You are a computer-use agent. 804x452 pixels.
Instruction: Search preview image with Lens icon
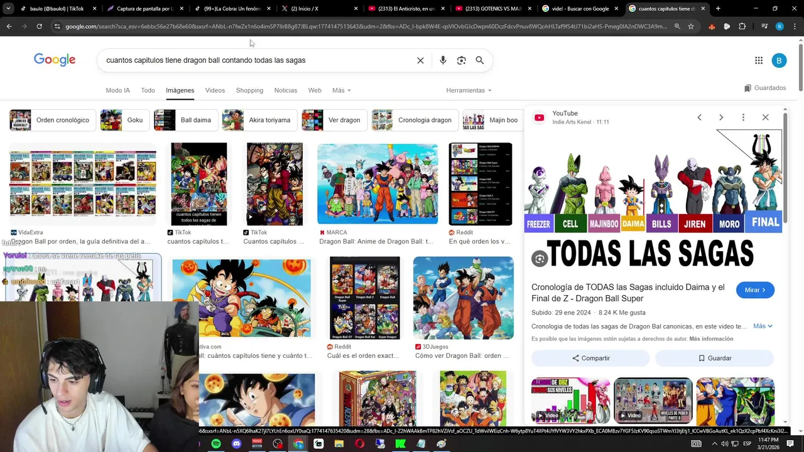point(540,258)
